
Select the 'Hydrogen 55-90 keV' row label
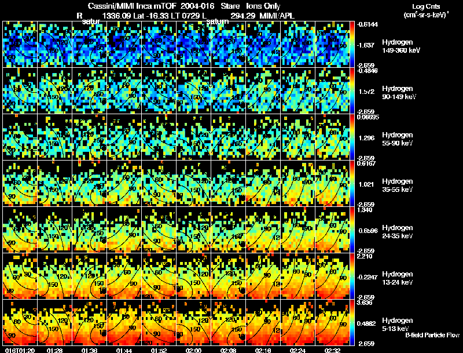pyautogui.click(x=398, y=139)
